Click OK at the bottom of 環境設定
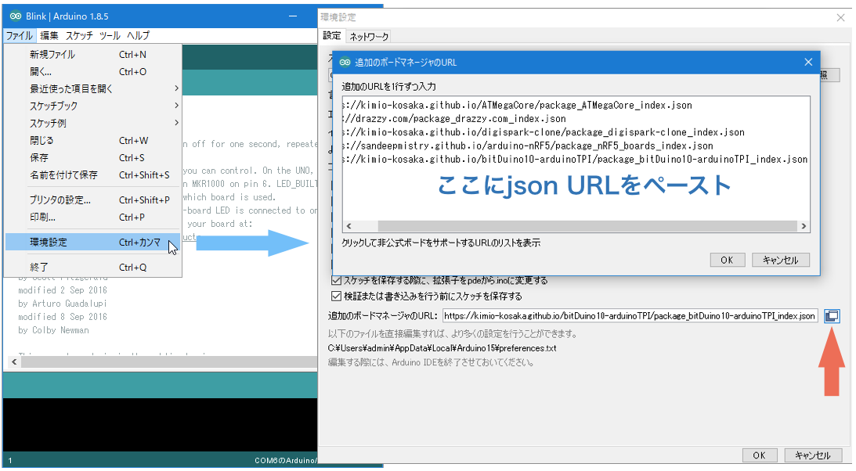Viewport: 856px width, 471px height. tap(759, 455)
